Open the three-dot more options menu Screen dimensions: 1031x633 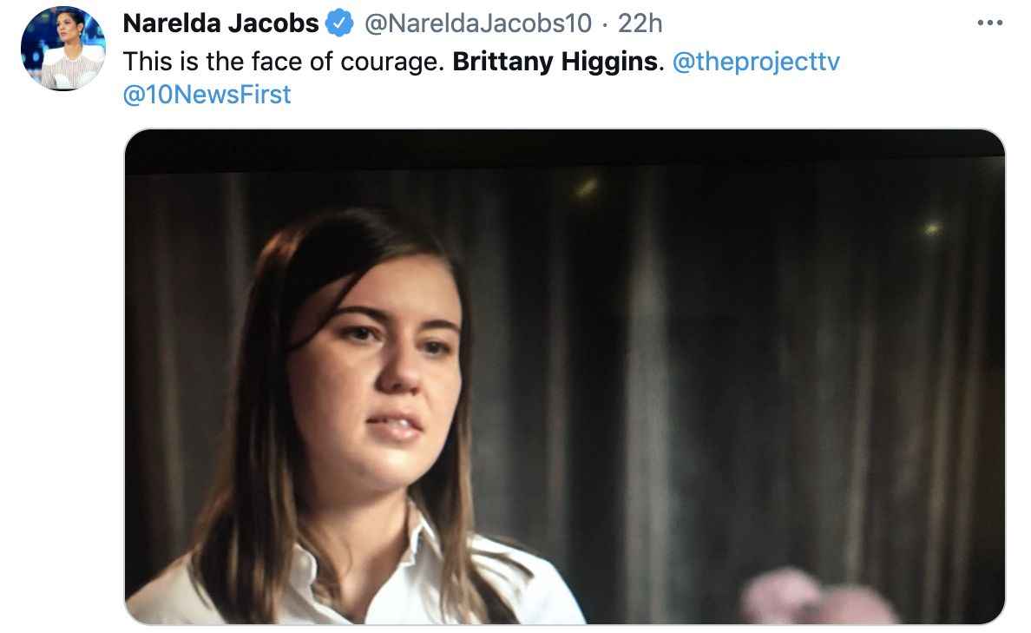tap(989, 23)
